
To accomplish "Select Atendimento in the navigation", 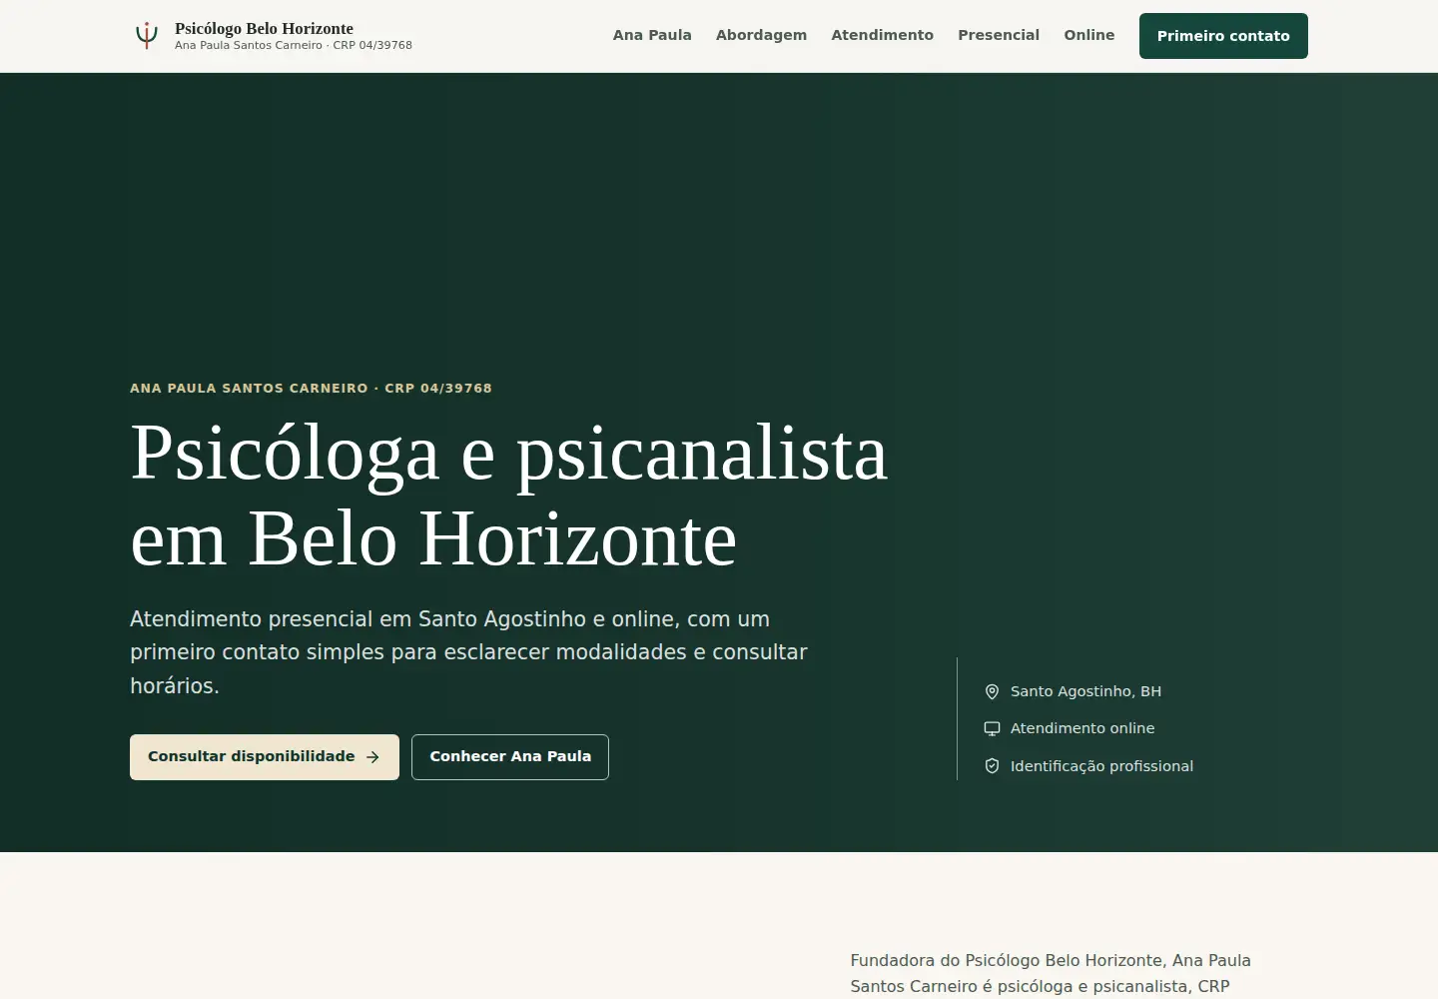I will [x=883, y=35].
